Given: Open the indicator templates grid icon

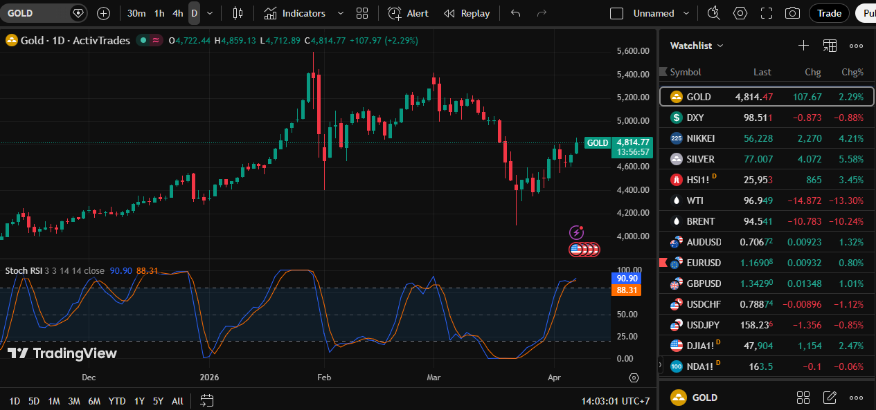Looking at the screenshot, I should 361,13.
